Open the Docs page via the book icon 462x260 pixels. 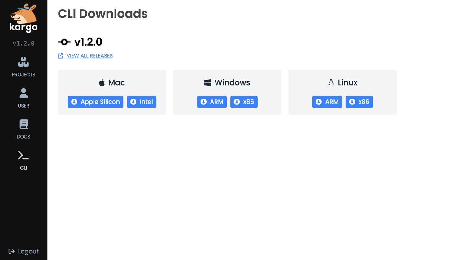(23, 124)
